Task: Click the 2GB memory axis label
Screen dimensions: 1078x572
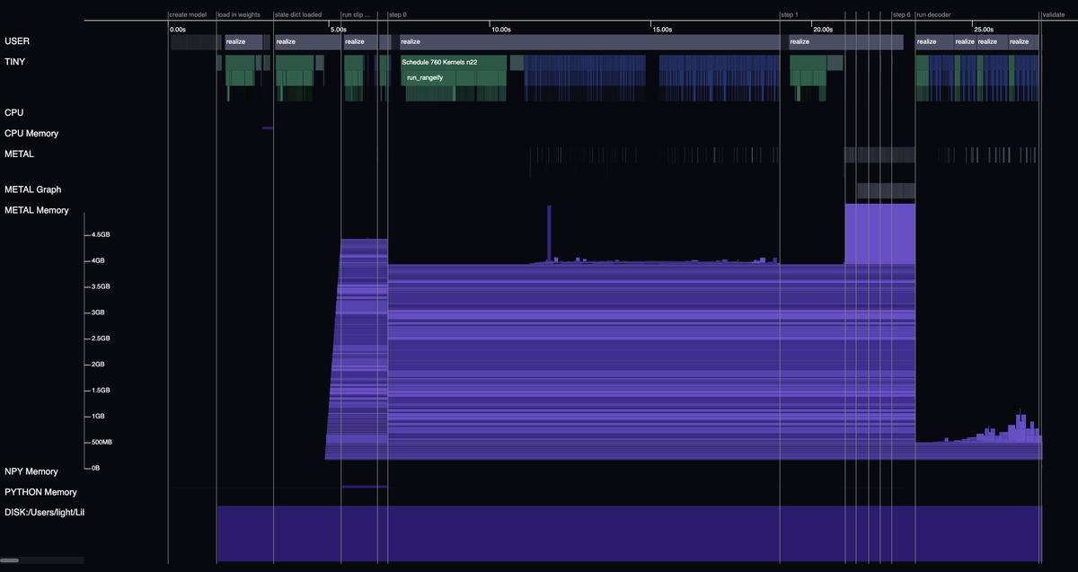Action: point(98,365)
